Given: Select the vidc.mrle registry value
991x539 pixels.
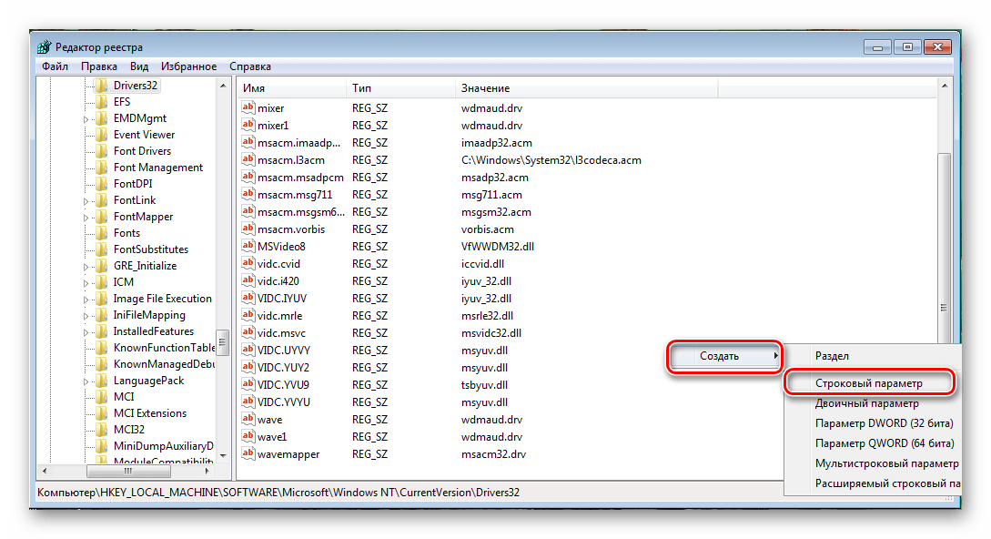Looking at the screenshot, I should click(x=278, y=317).
